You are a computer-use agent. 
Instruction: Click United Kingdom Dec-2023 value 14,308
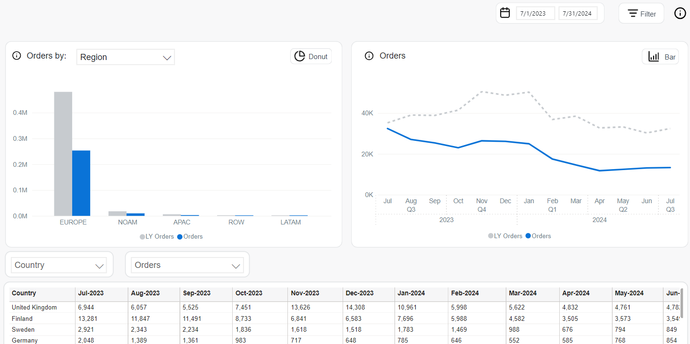coord(355,308)
